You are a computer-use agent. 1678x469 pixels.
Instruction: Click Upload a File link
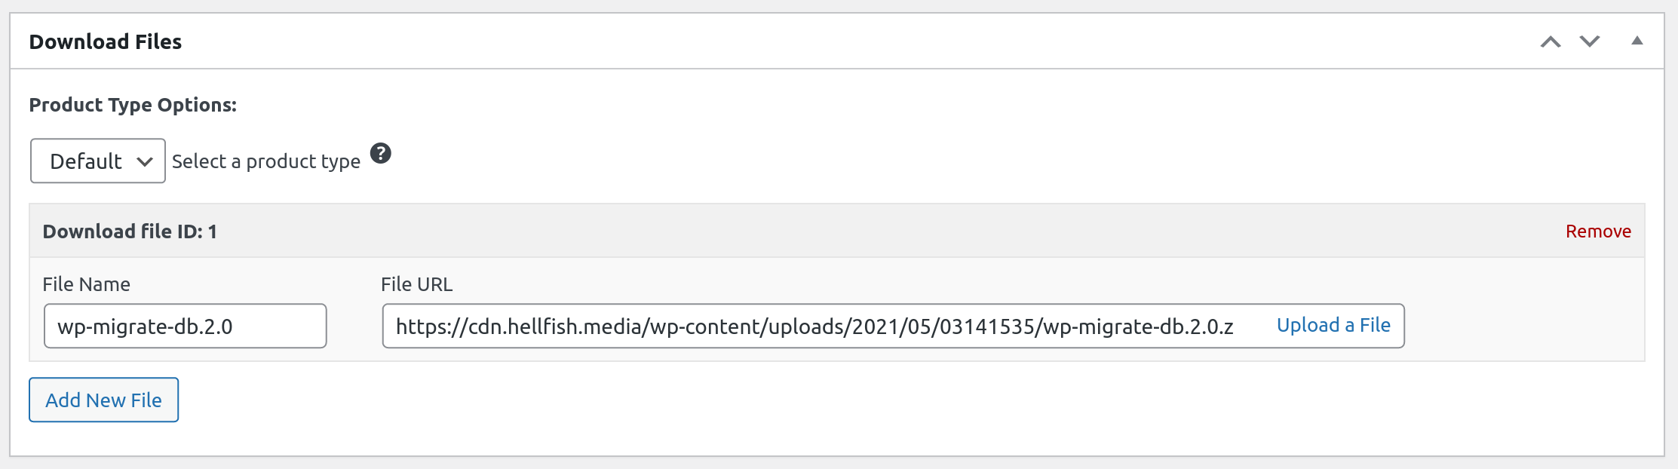click(1333, 325)
